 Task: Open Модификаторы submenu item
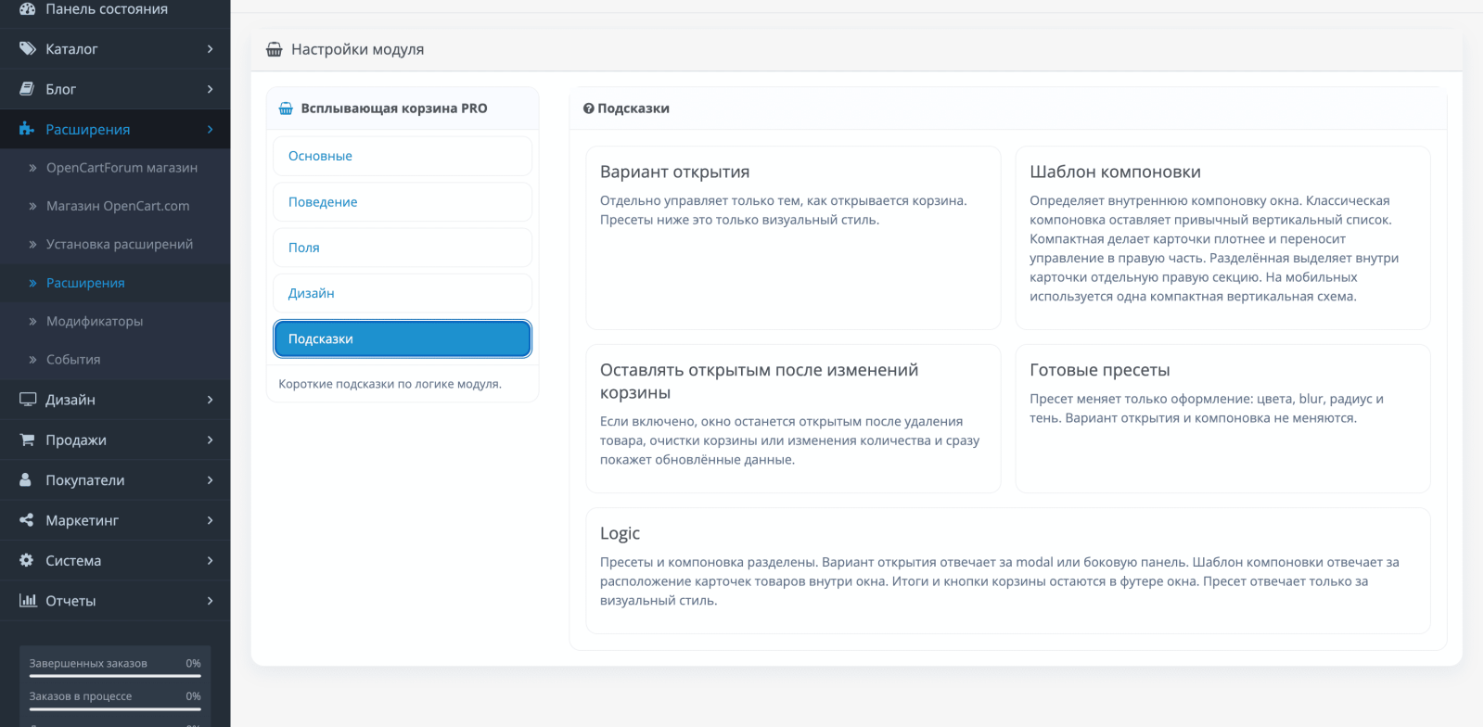coord(115,321)
